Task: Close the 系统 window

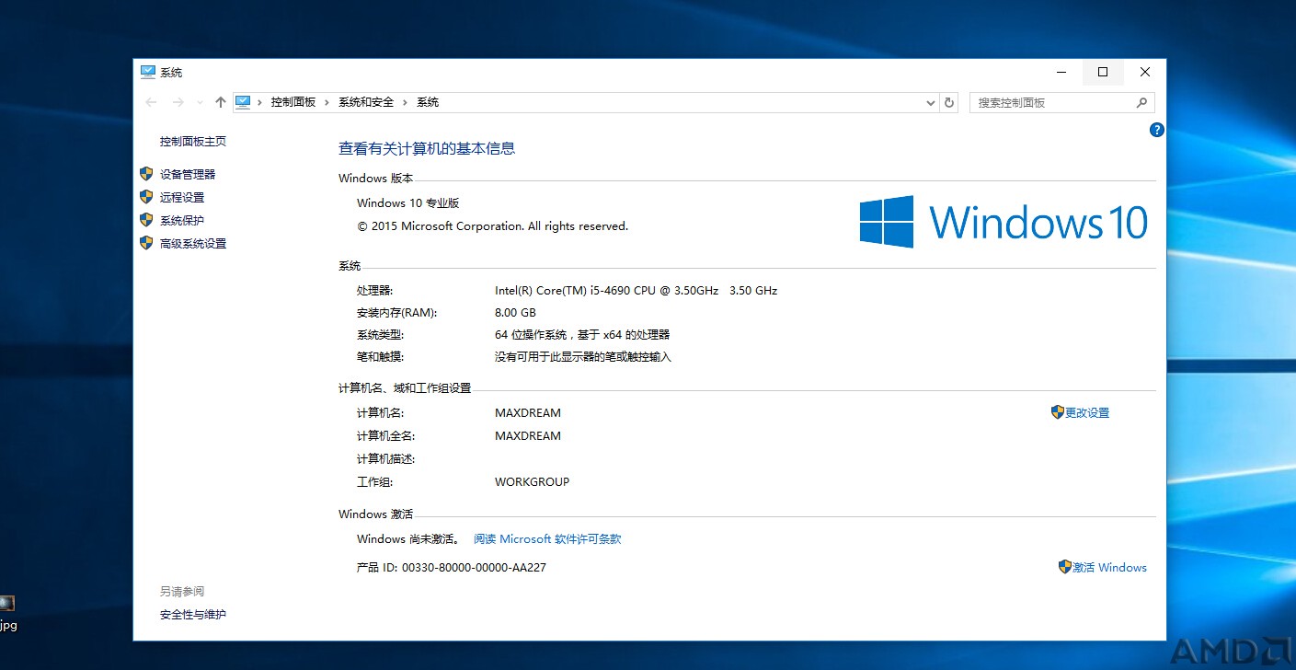Action: [1145, 72]
